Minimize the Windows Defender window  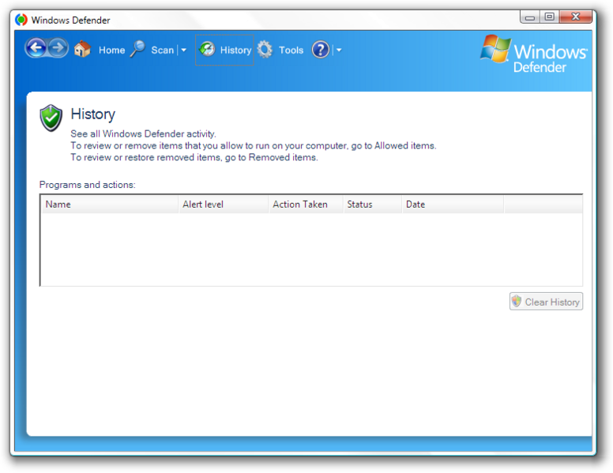pos(530,17)
